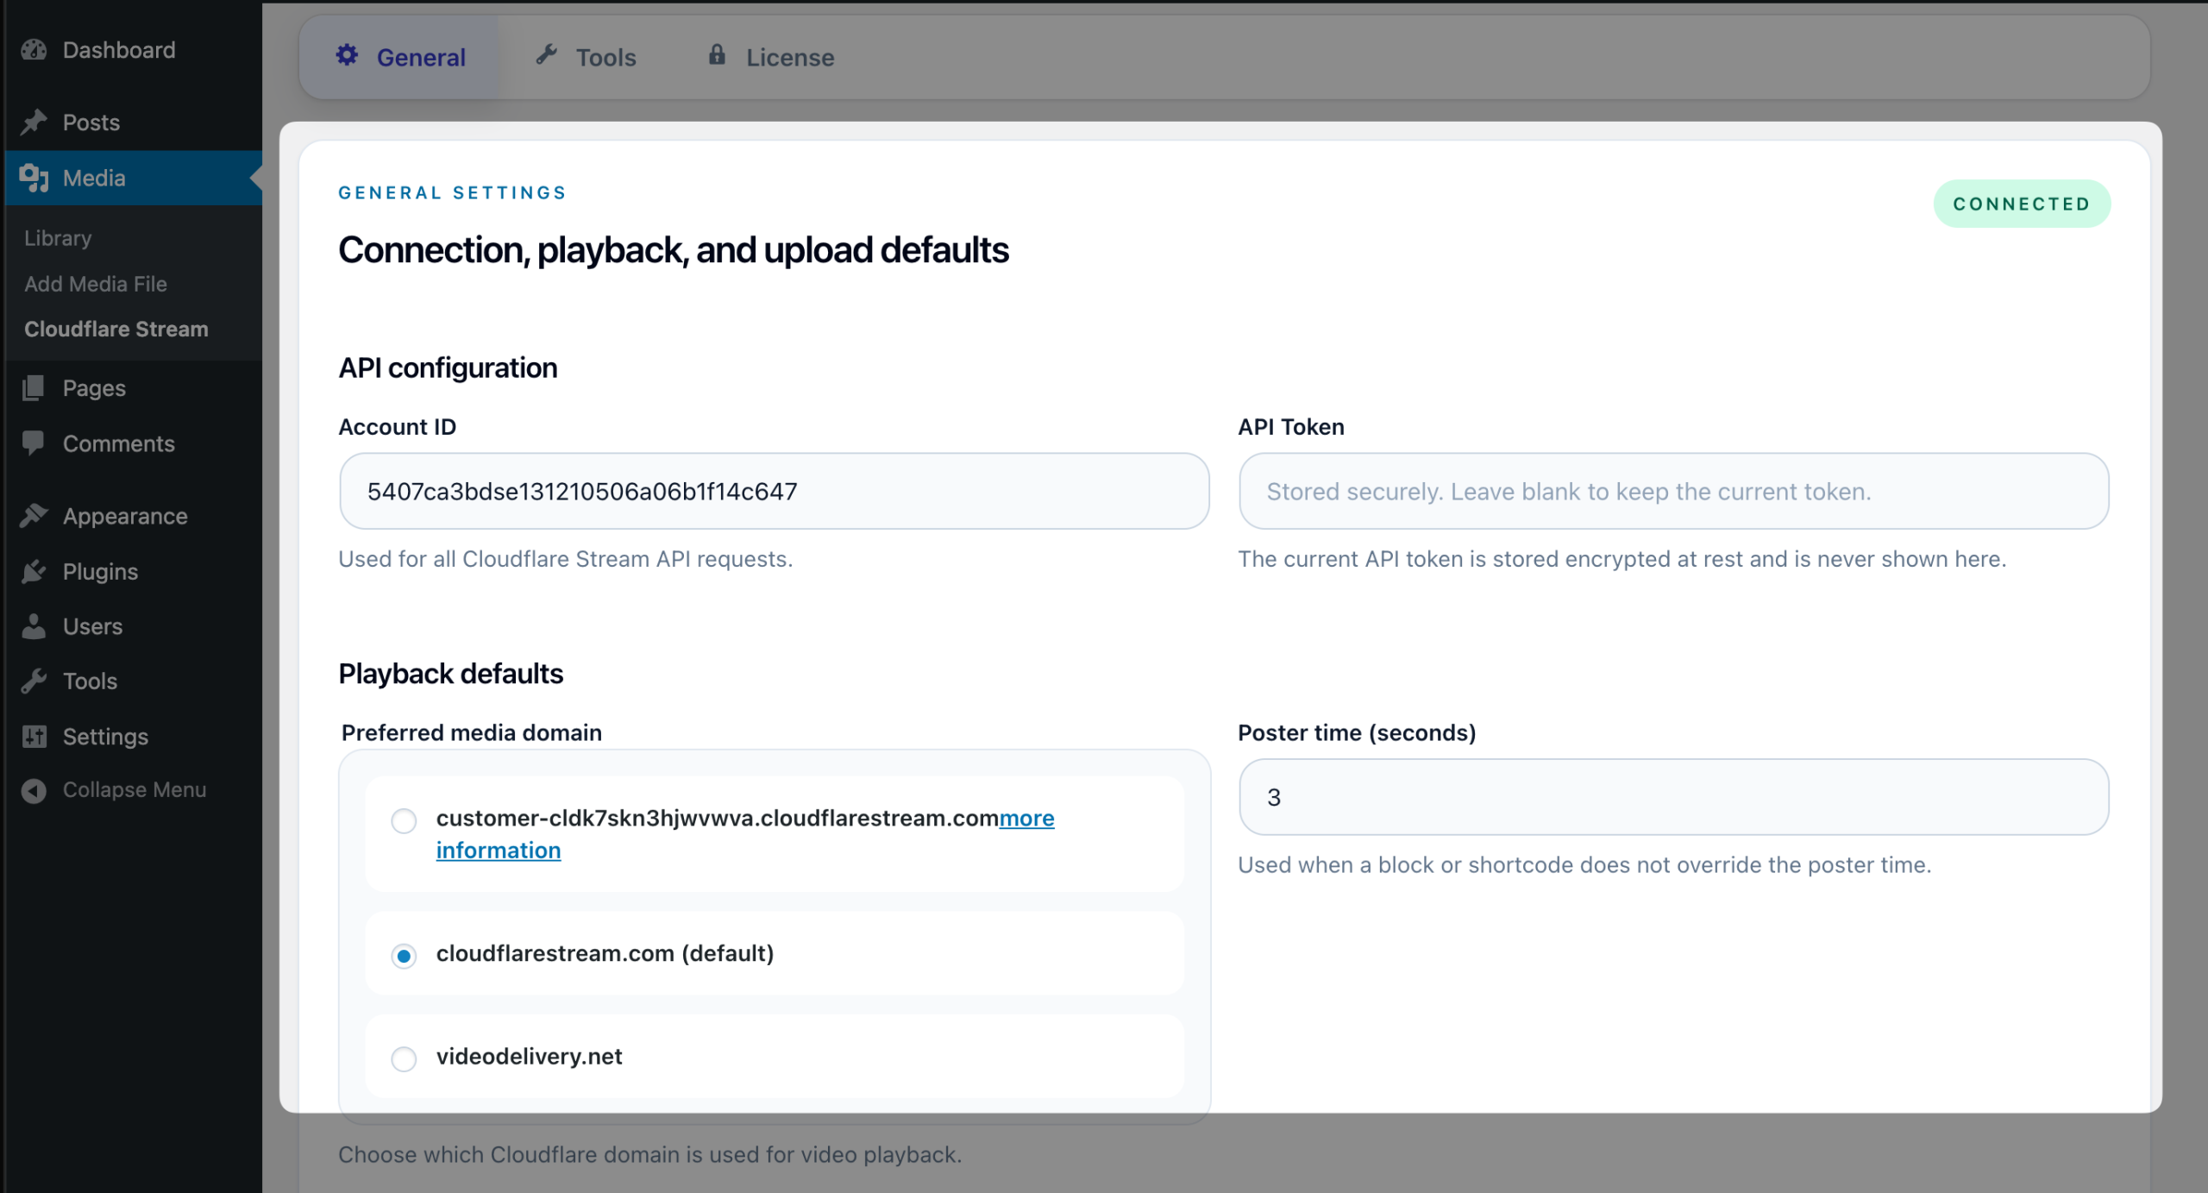The width and height of the screenshot is (2208, 1193).
Task: Click into the Account ID field
Action: coord(774,491)
